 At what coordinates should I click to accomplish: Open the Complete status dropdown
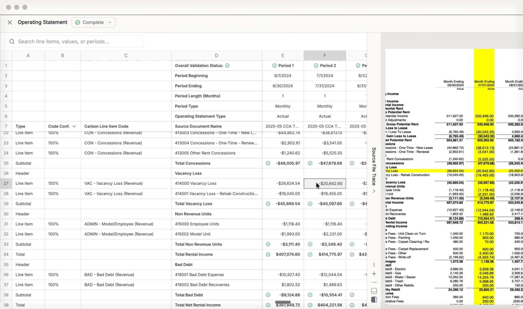click(x=94, y=22)
